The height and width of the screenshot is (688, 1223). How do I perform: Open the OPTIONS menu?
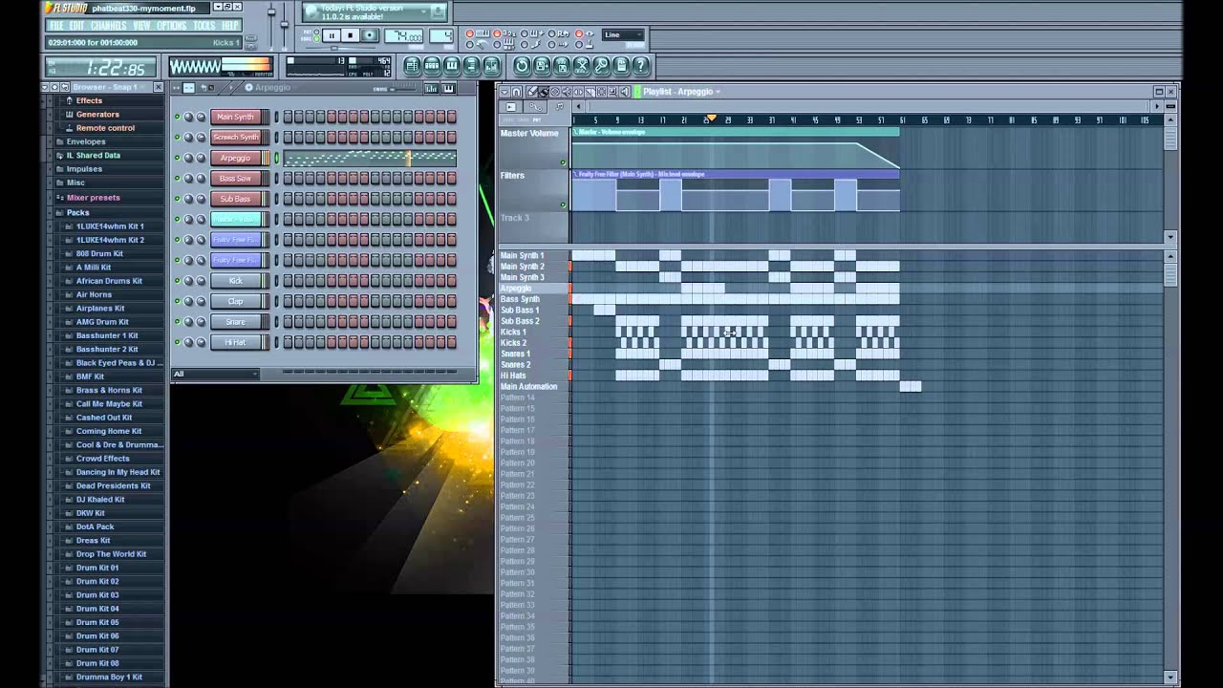[172, 26]
